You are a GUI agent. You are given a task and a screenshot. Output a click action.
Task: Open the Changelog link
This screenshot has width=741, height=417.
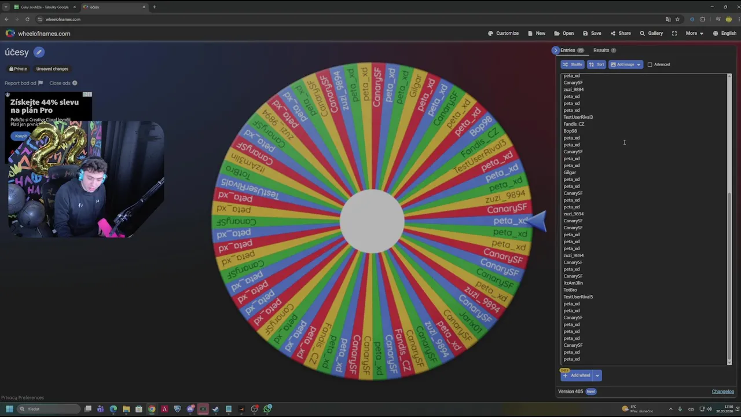tap(722, 392)
